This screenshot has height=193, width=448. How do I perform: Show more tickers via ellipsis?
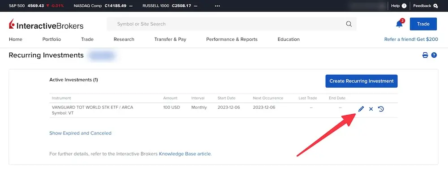(x=217, y=6)
